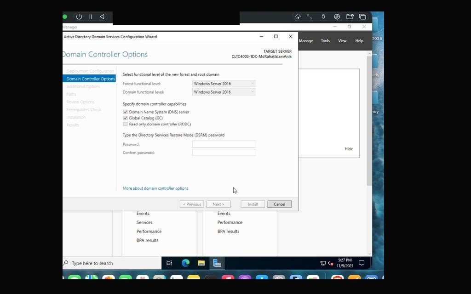Click the VM power button icon

(x=79, y=17)
